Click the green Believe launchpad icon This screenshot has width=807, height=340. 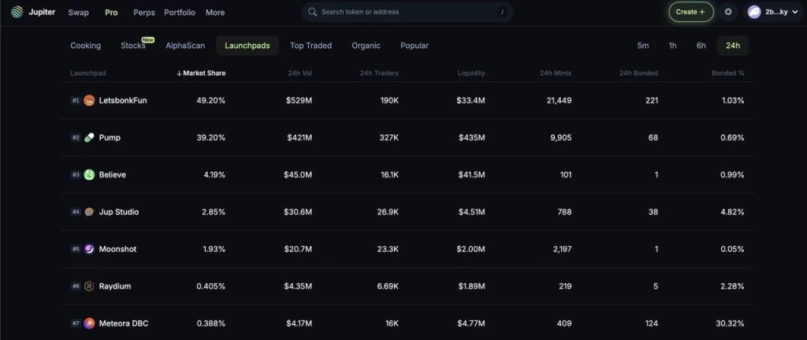[89, 174]
